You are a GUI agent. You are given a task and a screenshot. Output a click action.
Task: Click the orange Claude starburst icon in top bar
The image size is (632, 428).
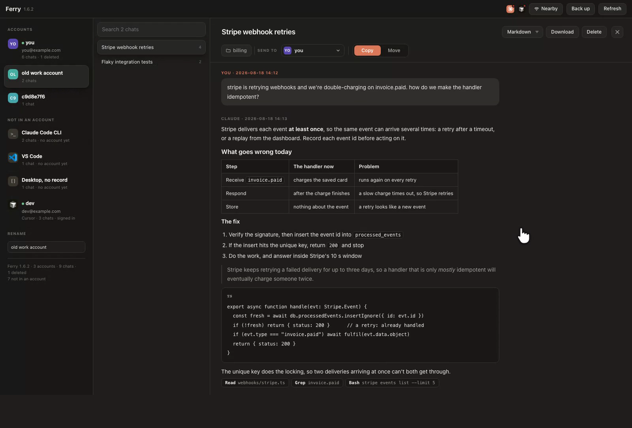pyautogui.click(x=510, y=9)
